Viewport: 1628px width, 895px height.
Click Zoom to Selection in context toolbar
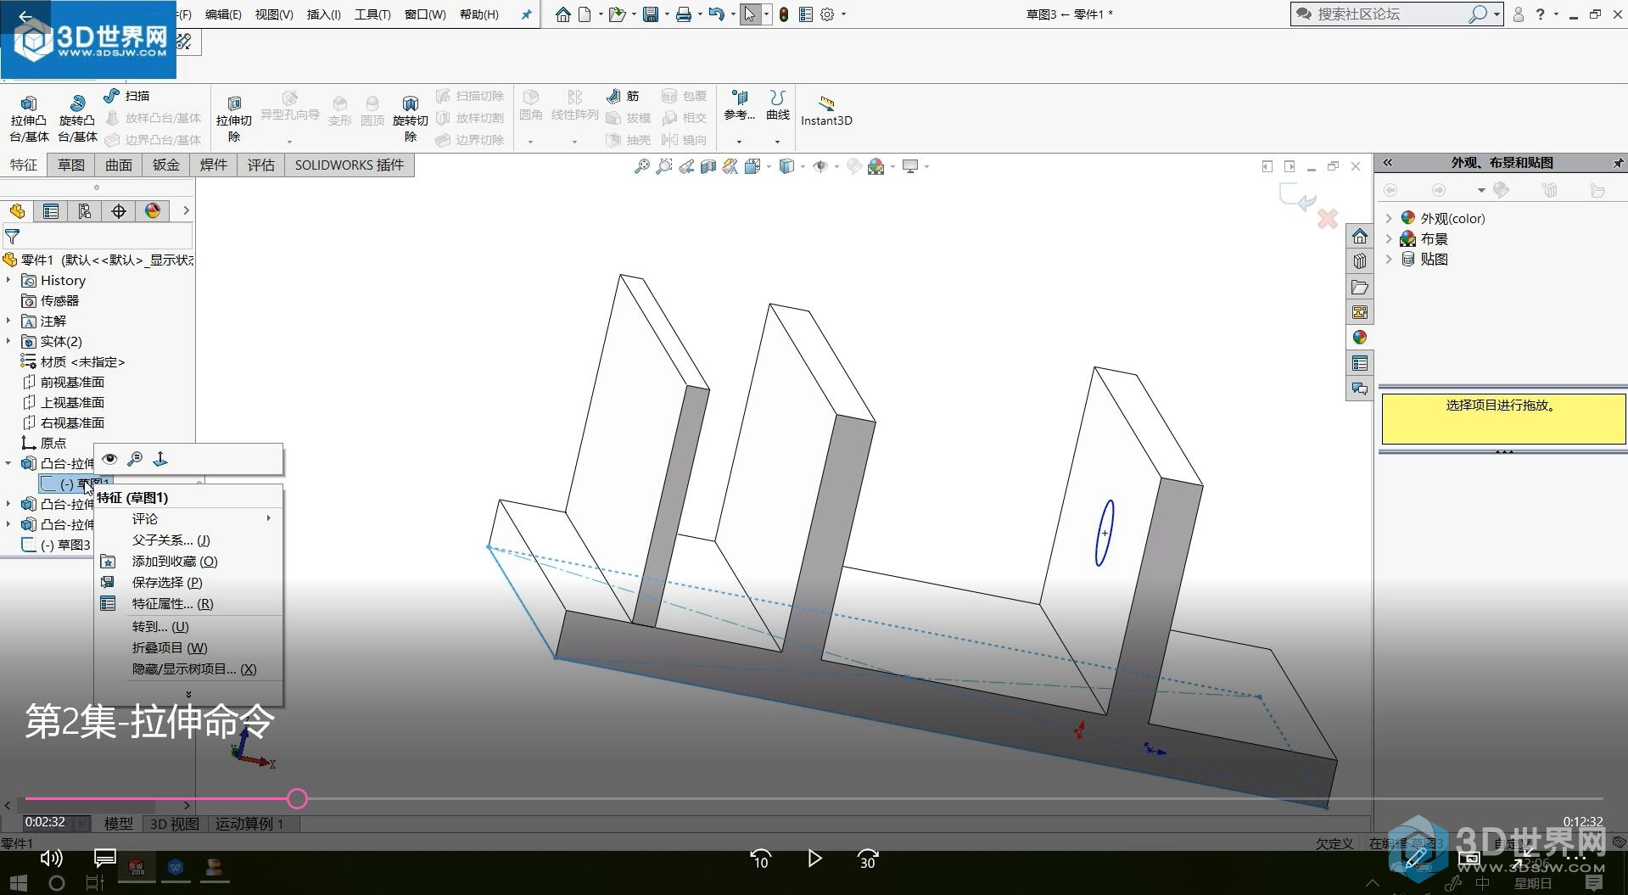[x=135, y=459]
